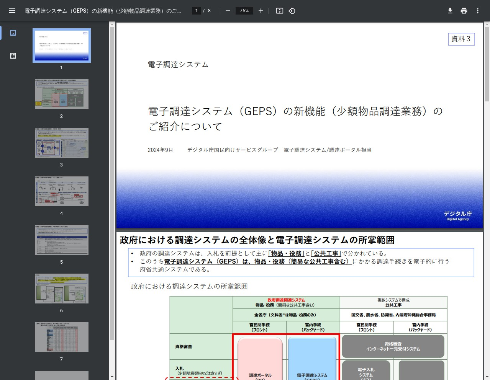Click the 入札 row label

(179, 369)
